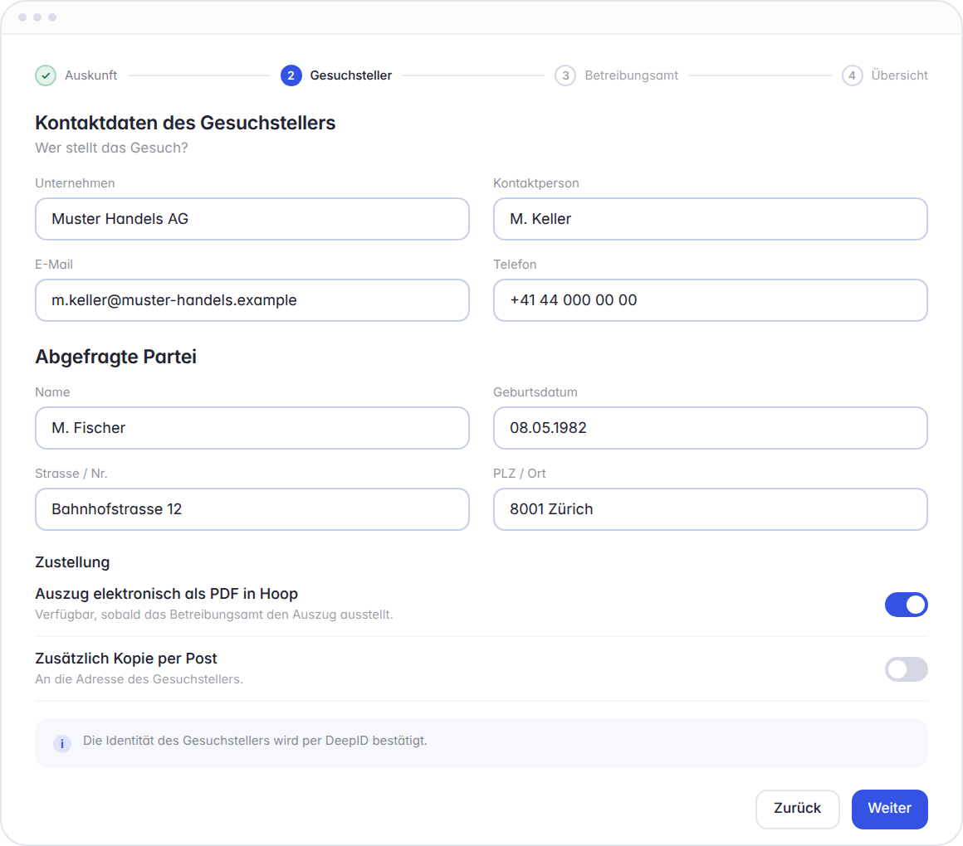Click the 'Zusätzlich Kopie per Post' label
The image size is (963, 846).
(126, 659)
